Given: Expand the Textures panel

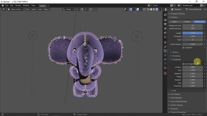Looking at the screenshot, I should coord(174,109).
